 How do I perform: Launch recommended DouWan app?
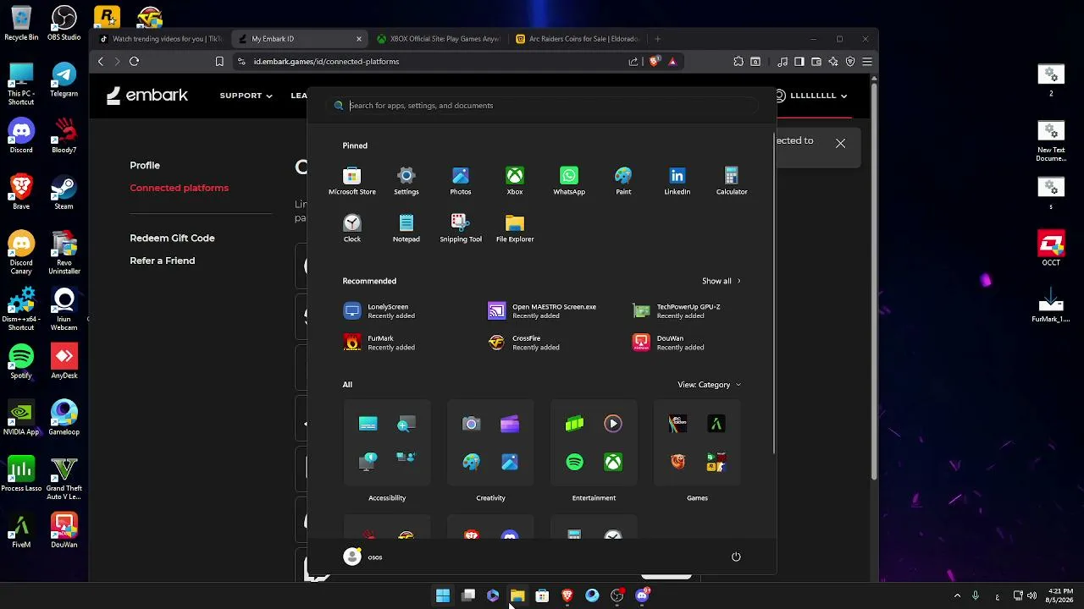[x=668, y=343]
